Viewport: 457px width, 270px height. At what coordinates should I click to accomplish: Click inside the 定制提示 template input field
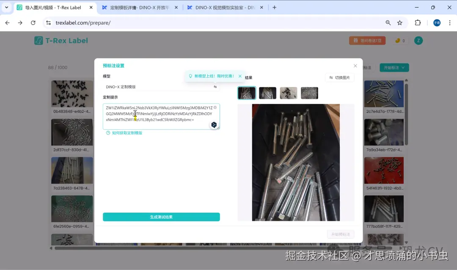tap(161, 114)
